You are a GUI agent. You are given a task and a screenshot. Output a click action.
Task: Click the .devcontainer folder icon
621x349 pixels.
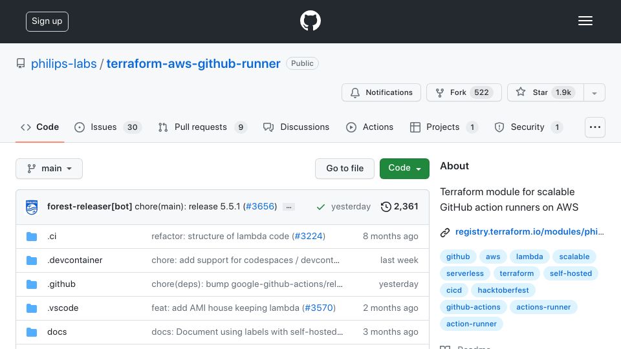(x=32, y=260)
